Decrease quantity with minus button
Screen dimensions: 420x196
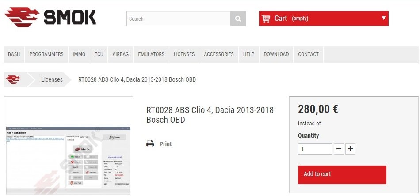click(x=339, y=149)
